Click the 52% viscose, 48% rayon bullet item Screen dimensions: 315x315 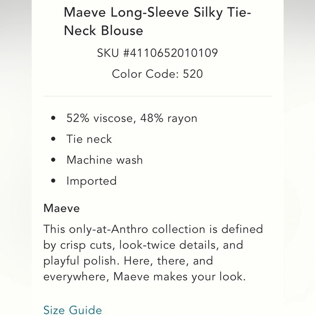[132, 118]
